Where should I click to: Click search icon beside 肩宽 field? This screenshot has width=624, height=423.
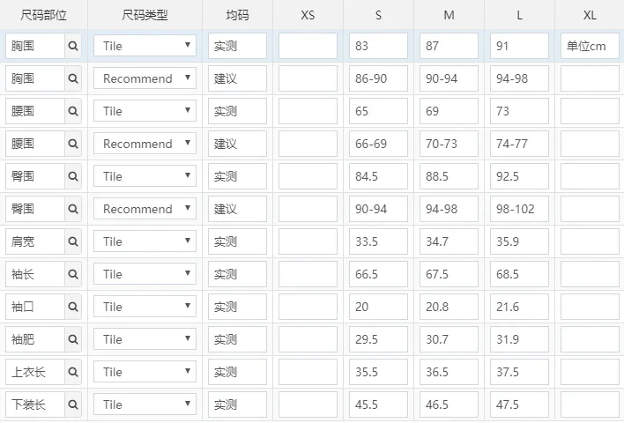[73, 241]
